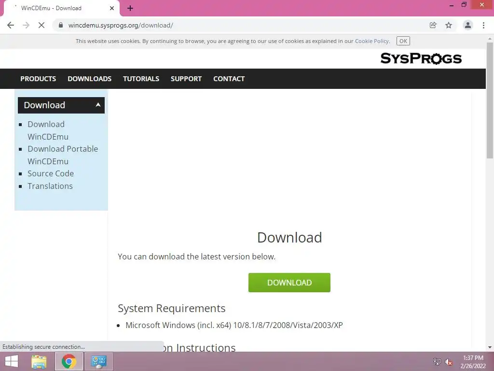Click the green DOWNLOAD button

289,283
